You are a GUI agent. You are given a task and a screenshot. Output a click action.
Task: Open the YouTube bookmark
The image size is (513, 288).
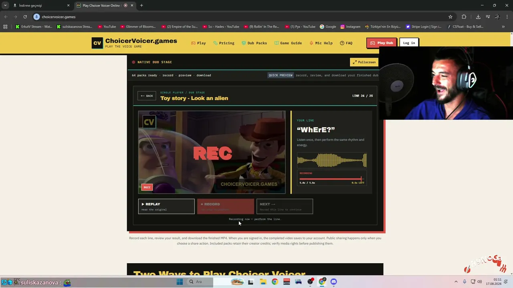(x=107, y=27)
